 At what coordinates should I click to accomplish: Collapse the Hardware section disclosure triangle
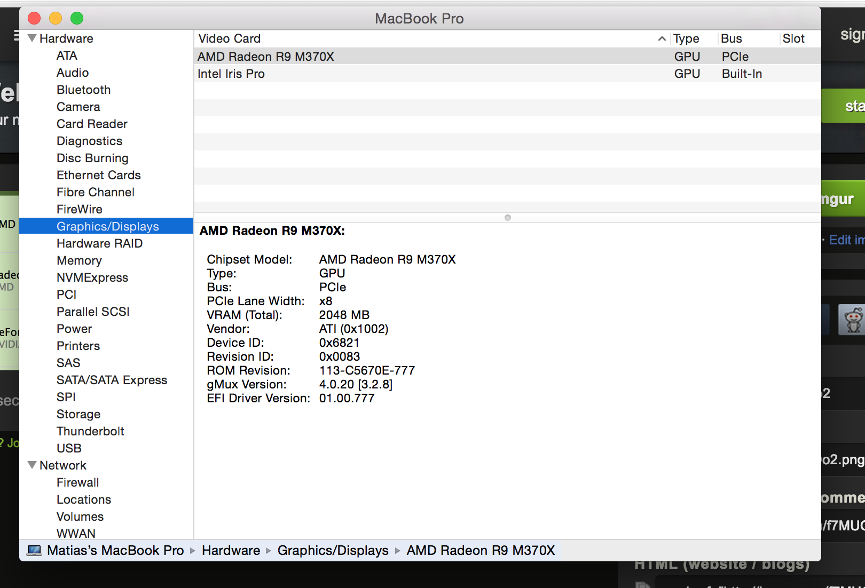coord(31,38)
